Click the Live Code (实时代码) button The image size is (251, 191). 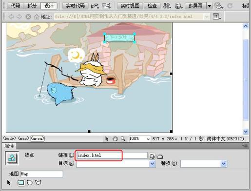click(76, 6)
